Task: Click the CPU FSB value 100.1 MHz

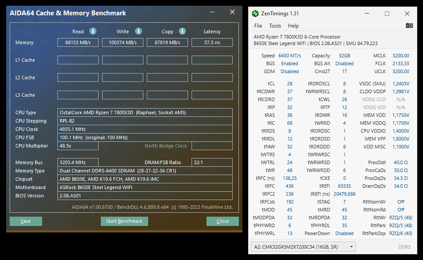Action: [x=145, y=137]
